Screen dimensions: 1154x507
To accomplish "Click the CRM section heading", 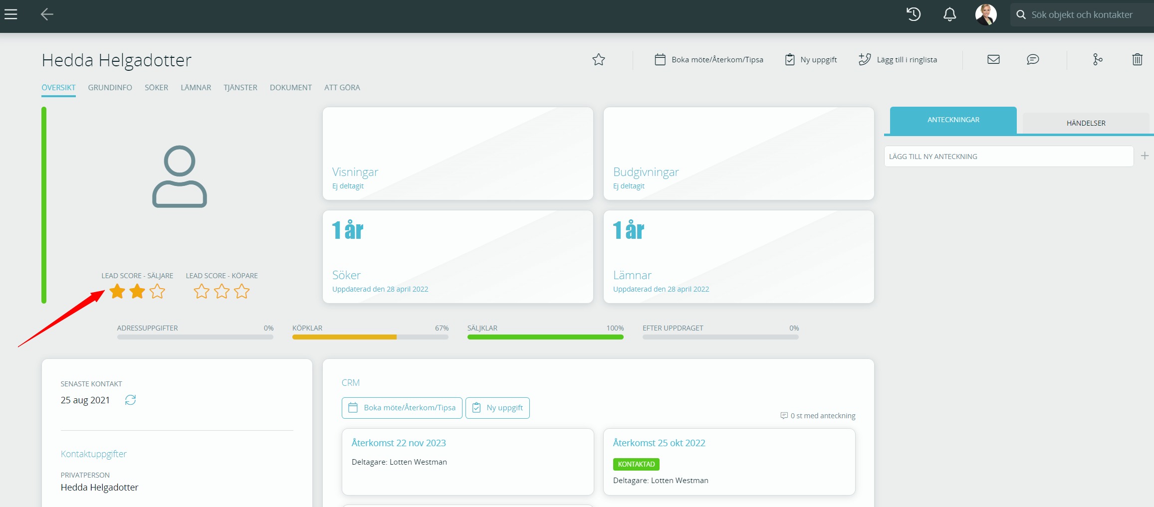I will [351, 383].
